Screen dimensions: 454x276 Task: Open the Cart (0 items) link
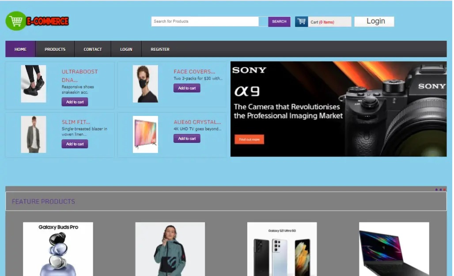[x=323, y=22]
